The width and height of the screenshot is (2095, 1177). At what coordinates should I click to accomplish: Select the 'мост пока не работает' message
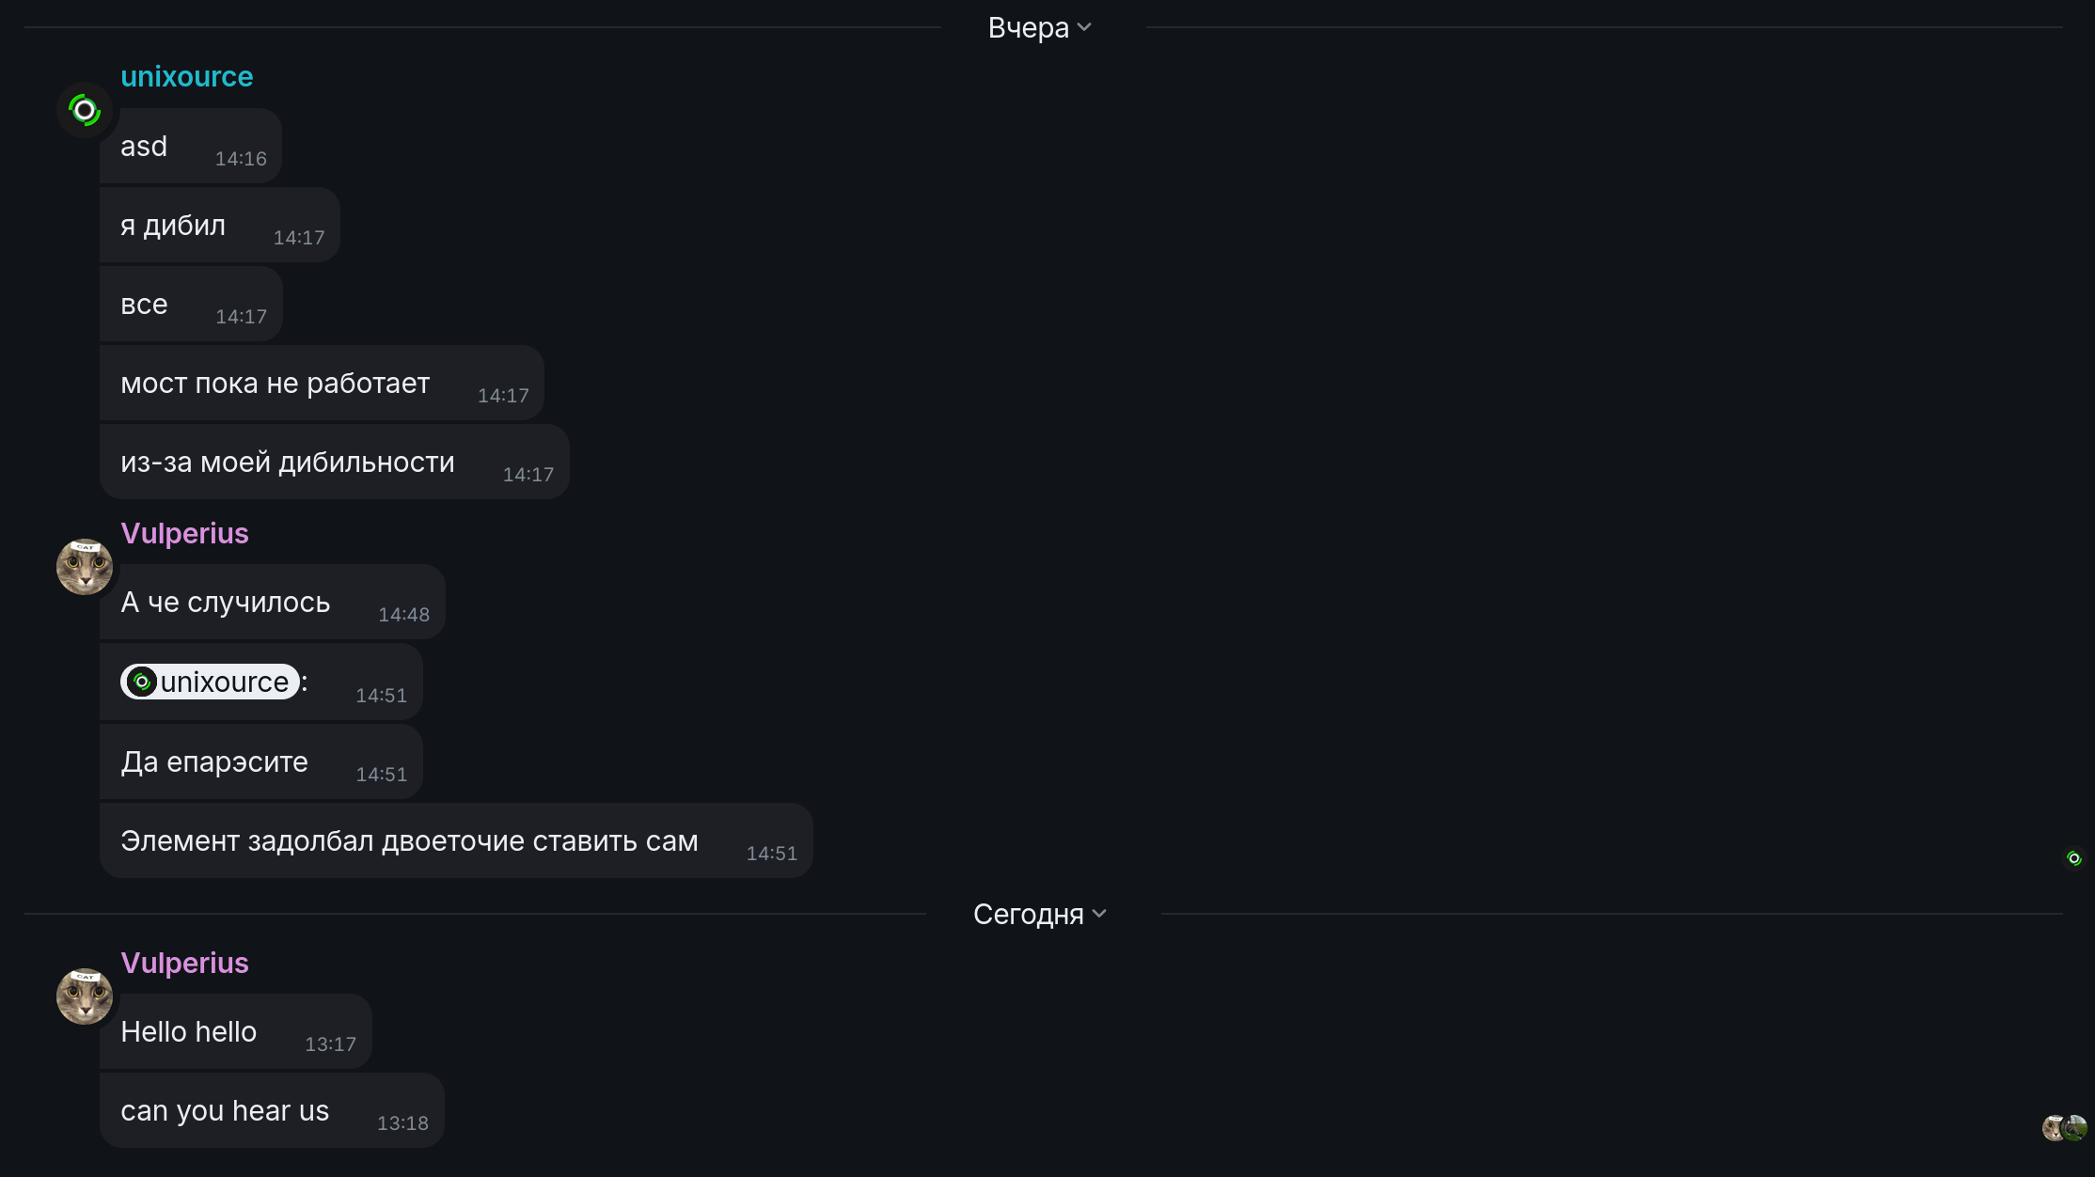point(322,383)
